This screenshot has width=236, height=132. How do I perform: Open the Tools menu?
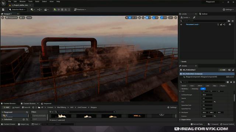click(30, 1)
